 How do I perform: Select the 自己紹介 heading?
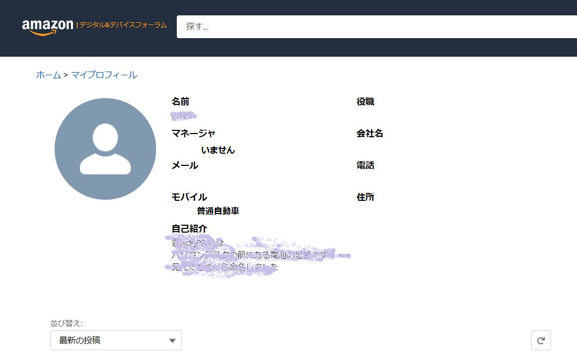[x=189, y=228]
